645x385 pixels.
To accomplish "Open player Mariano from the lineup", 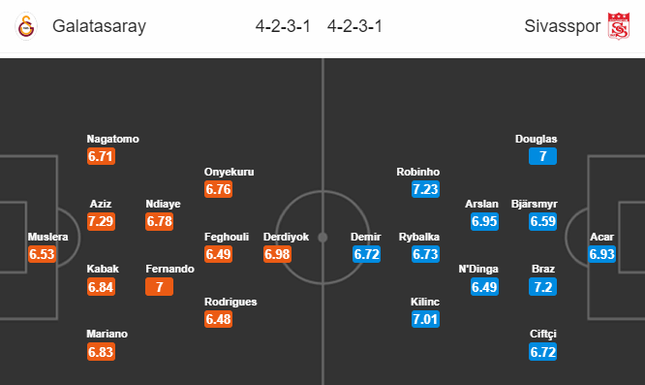I will [107, 334].
